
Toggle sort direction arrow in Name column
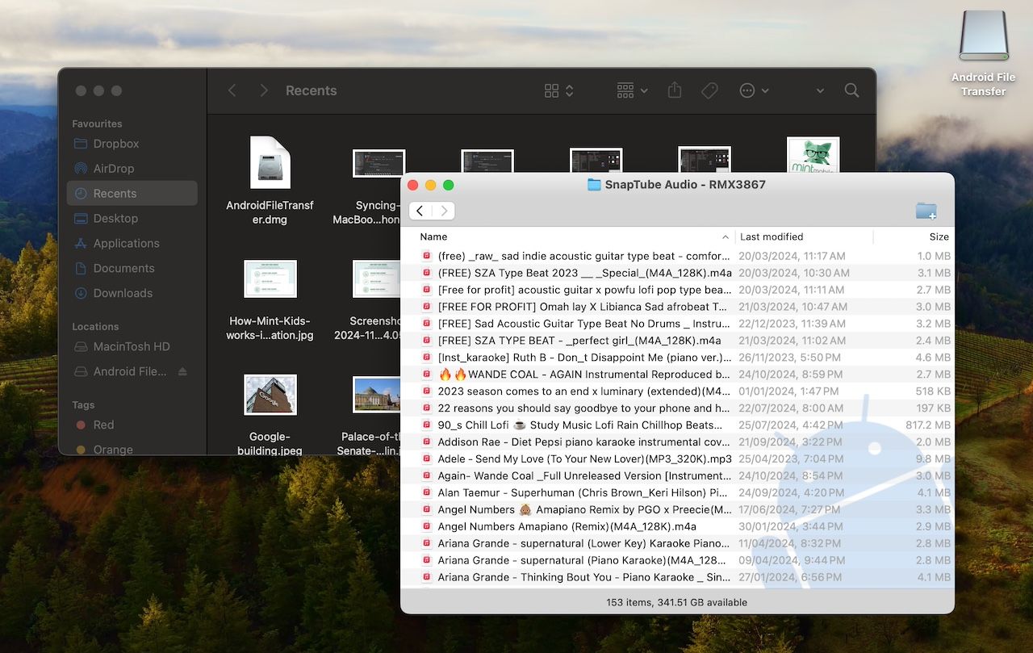click(x=726, y=237)
